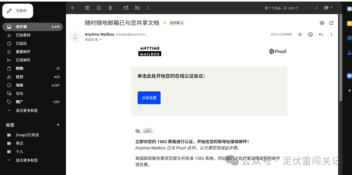Screen dimensions: 352x175
Task: Open the 社交 social category
Action: click(33, 77)
